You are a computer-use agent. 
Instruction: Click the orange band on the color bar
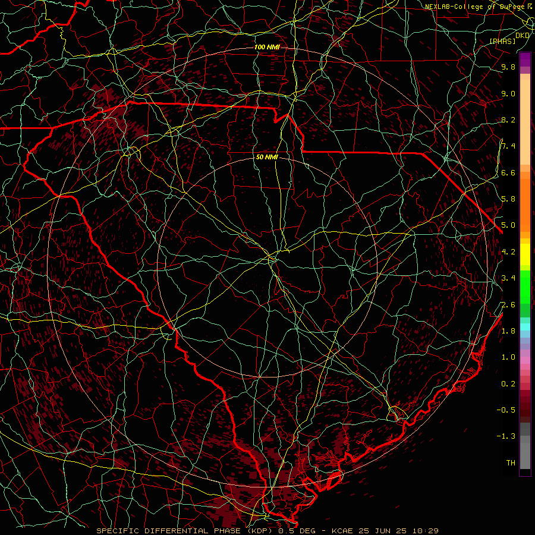525,205
